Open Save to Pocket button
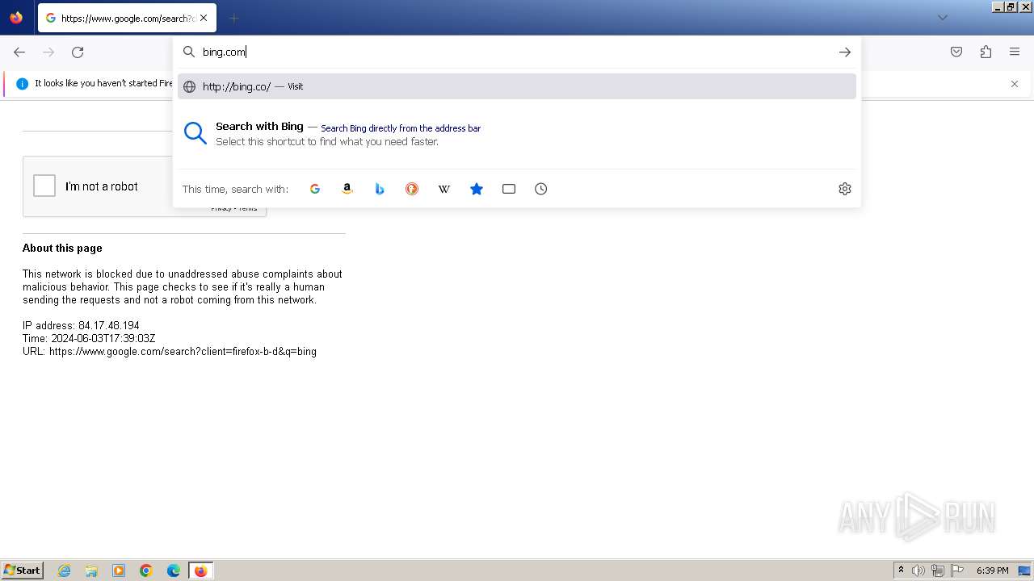 coord(956,52)
